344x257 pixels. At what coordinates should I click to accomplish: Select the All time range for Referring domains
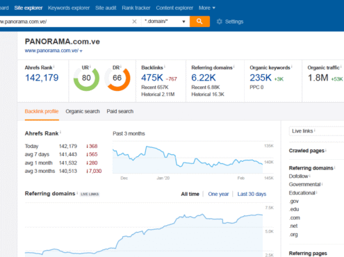pos(190,194)
